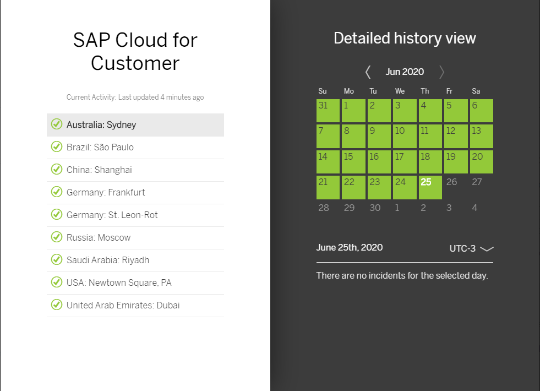Click green check icon next to Germany: St. Leon-Rot

[x=57, y=214]
